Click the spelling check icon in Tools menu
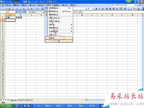The image size is (144, 108). (46, 8)
